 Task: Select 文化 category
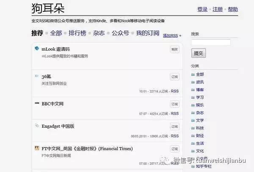pyautogui.click(x=200, y=151)
